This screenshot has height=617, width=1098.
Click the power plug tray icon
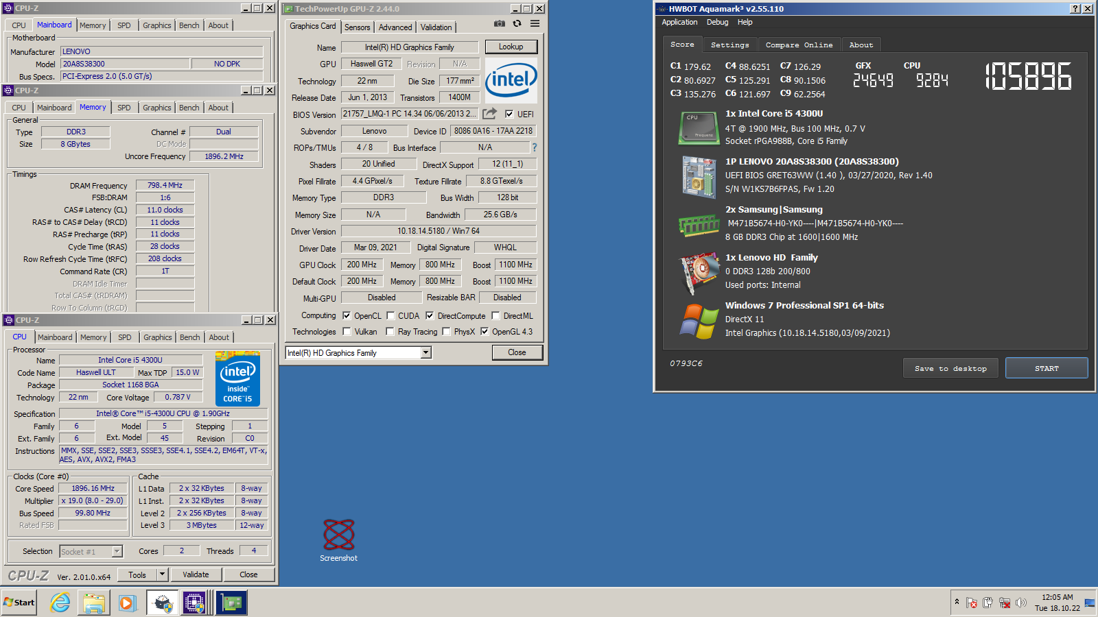point(988,603)
